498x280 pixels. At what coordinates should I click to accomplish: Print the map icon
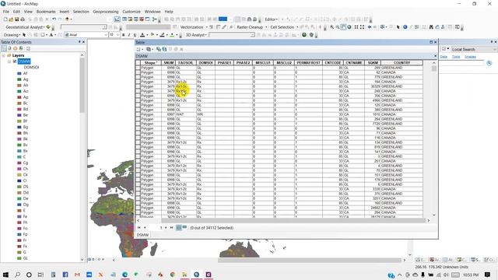click(x=23, y=19)
